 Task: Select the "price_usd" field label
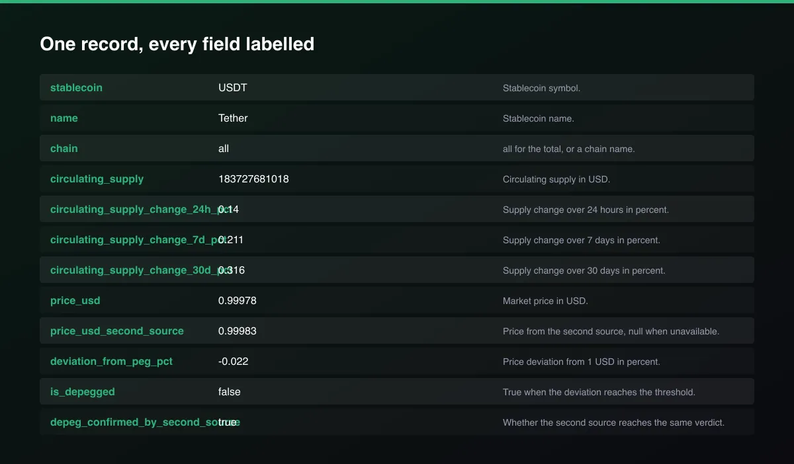click(75, 300)
